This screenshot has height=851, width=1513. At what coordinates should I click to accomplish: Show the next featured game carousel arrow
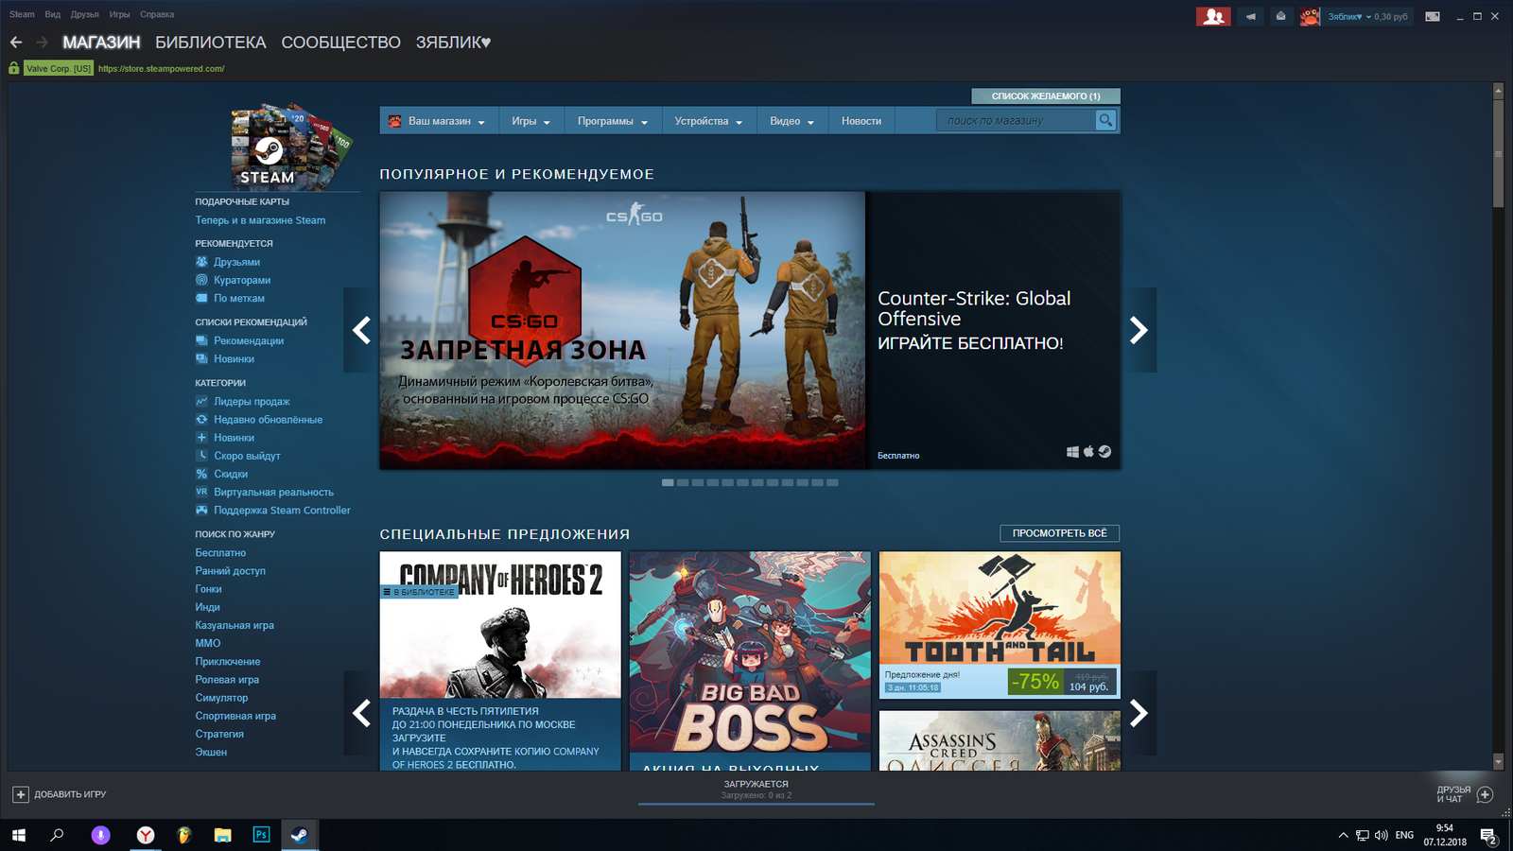click(1139, 330)
